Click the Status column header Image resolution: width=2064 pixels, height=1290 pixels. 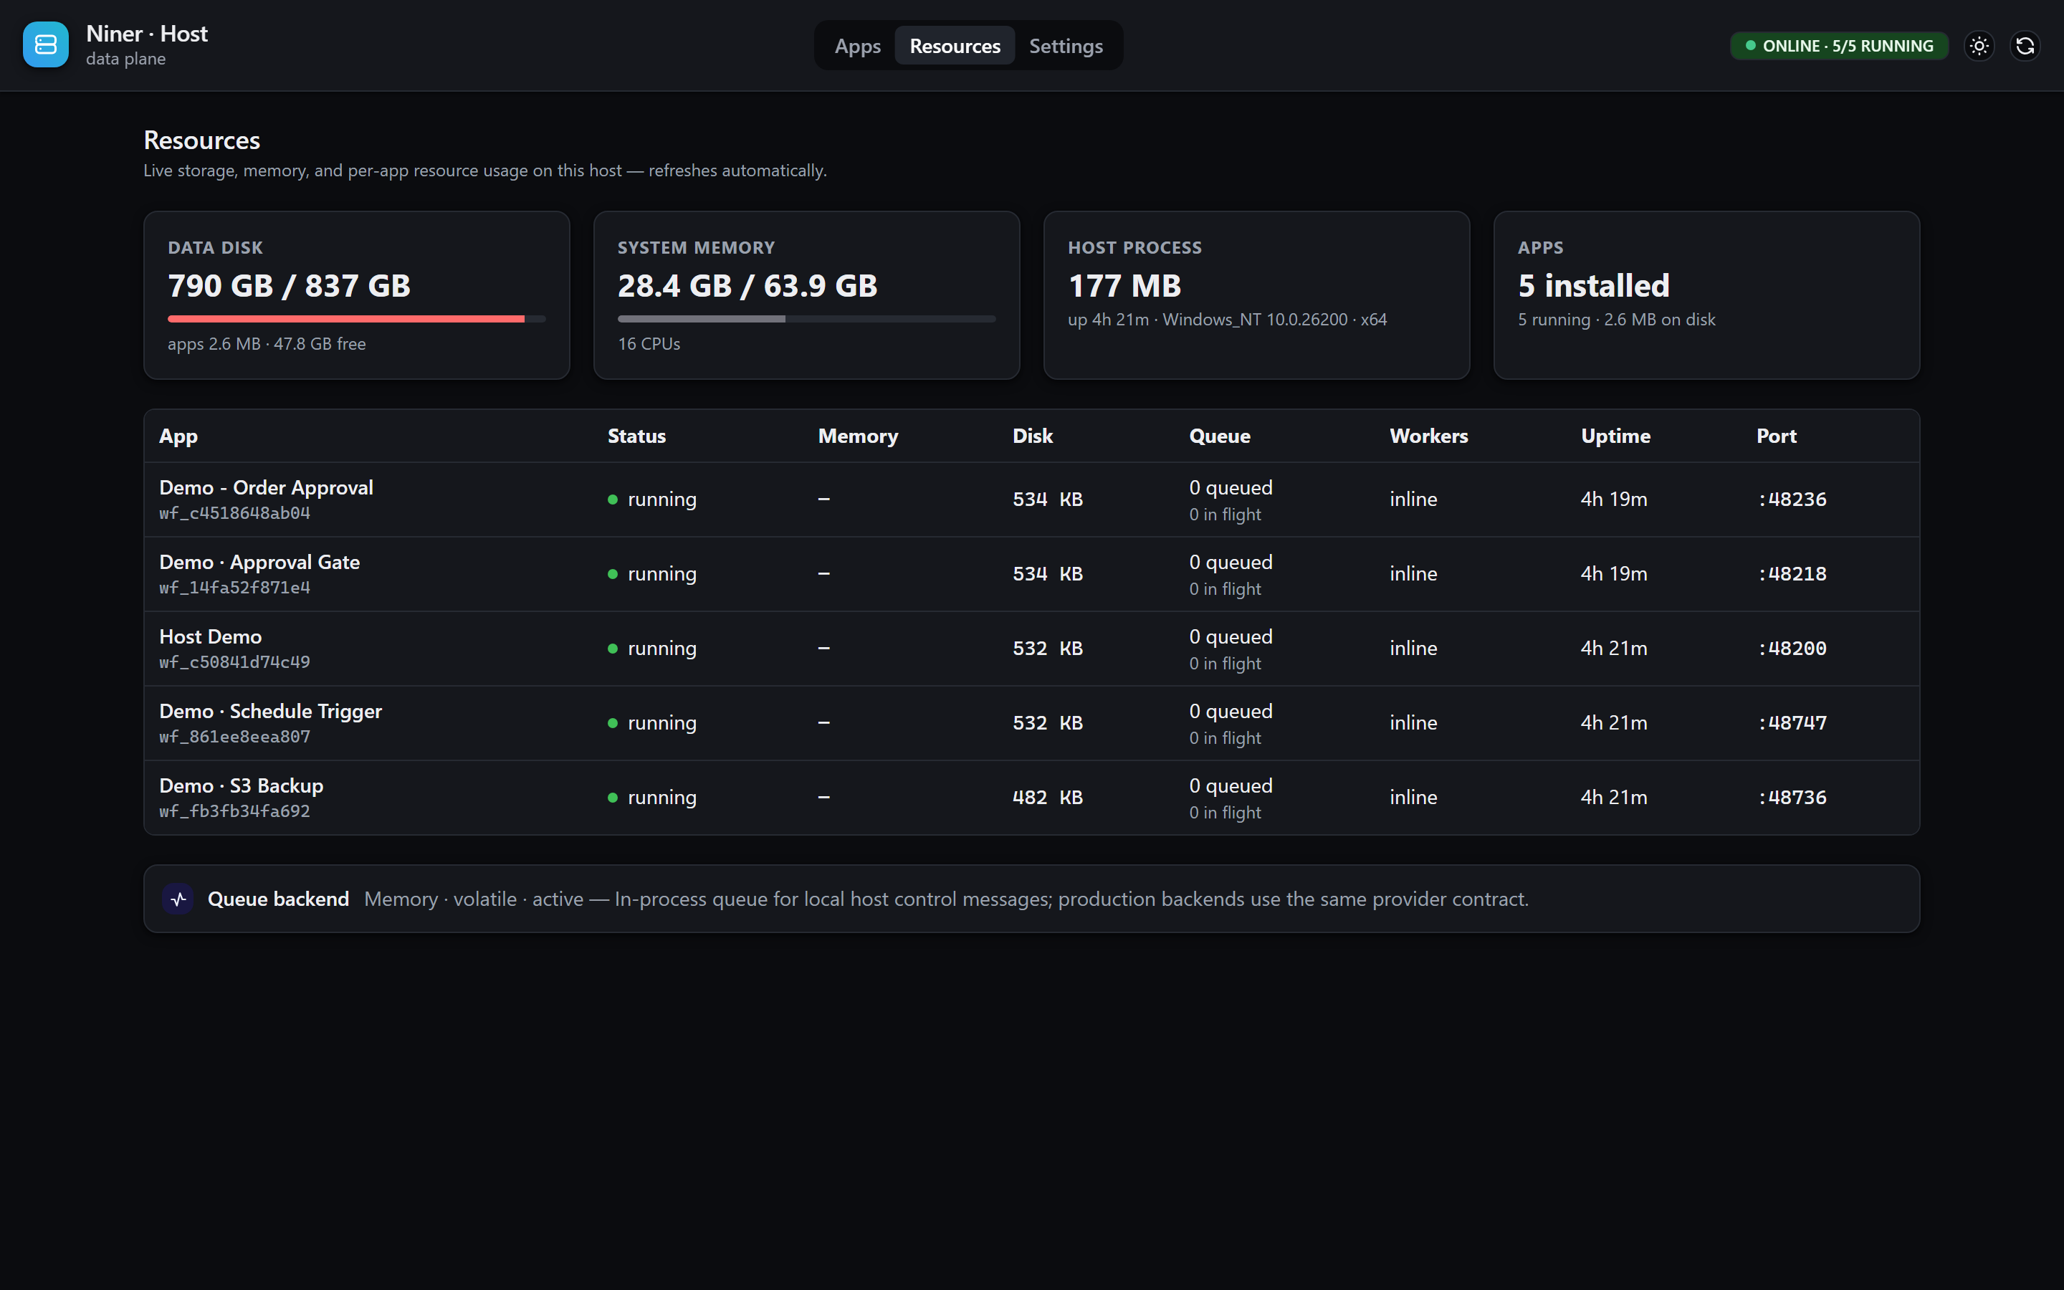coord(636,436)
